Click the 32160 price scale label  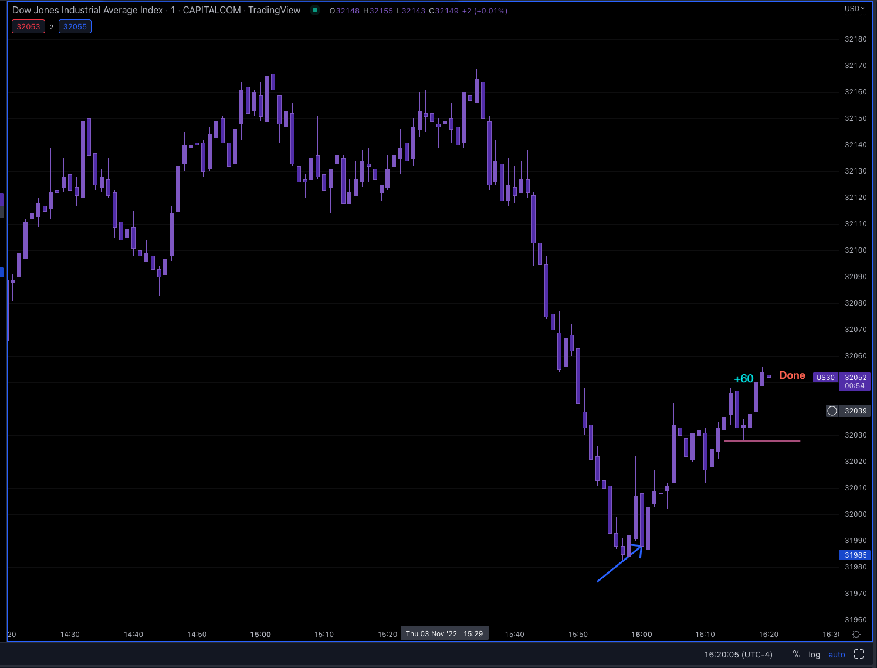(x=855, y=92)
